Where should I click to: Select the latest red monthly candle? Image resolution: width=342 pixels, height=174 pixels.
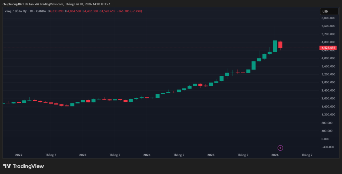(x=280, y=45)
